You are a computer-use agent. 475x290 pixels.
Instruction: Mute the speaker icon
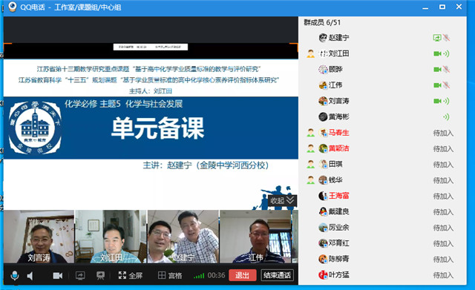tap(30, 275)
